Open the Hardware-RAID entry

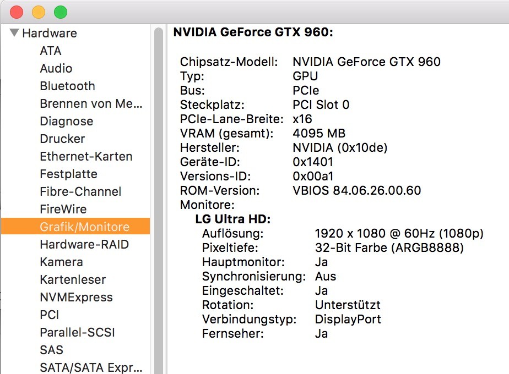84,244
